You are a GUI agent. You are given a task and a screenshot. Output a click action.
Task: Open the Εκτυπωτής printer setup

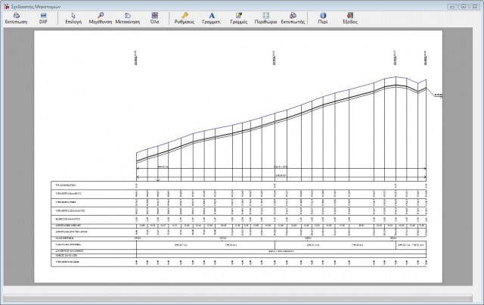click(x=293, y=17)
